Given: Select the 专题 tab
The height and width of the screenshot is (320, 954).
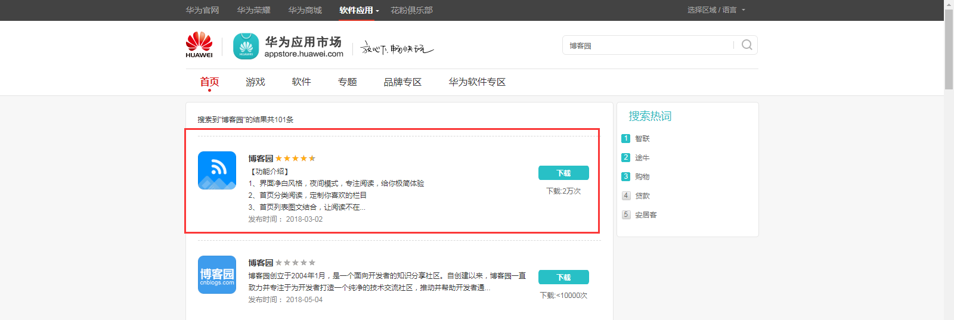Looking at the screenshot, I should coord(347,82).
